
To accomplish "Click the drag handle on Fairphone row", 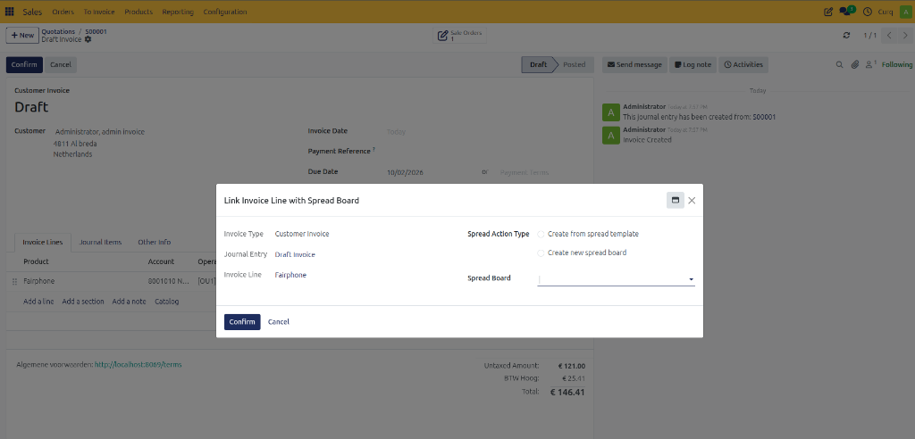I will pos(14,281).
